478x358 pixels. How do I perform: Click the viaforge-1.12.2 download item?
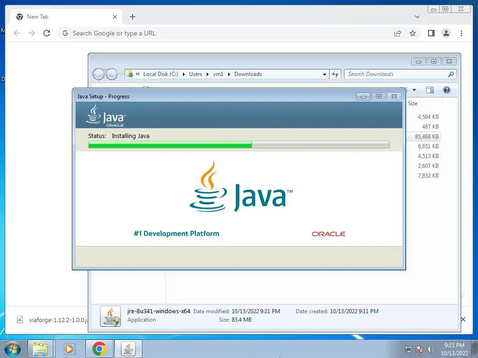tap(52, 320)
